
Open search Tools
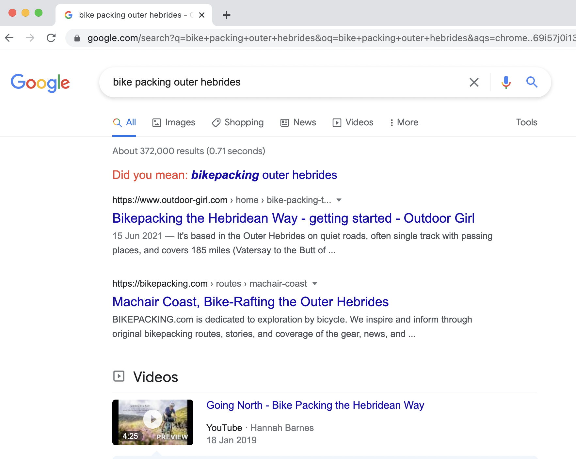[527, 122]
